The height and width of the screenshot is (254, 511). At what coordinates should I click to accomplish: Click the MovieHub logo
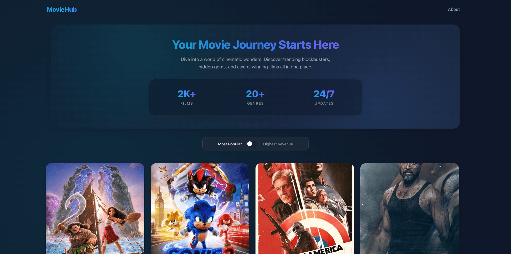(62, 10)
